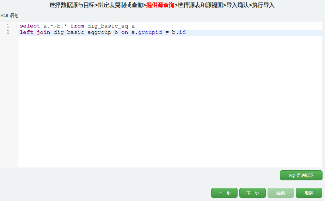This screenshot has height=201, width=325.
Task: Click the 导入确认 step in breadcrumb
Action: [237, 5]
